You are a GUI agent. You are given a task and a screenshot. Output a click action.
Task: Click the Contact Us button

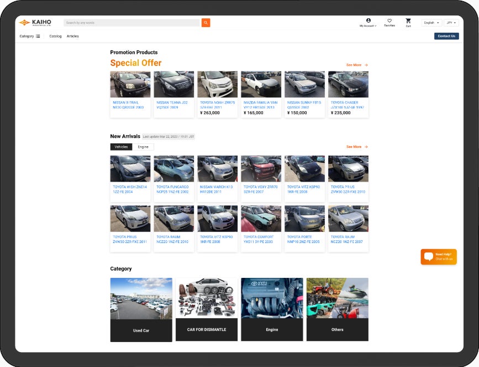446,36
